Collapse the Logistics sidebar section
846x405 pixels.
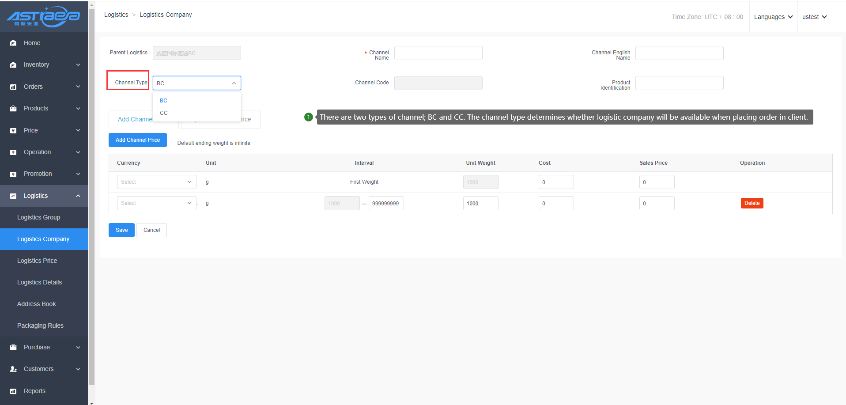tap(78, 196)
